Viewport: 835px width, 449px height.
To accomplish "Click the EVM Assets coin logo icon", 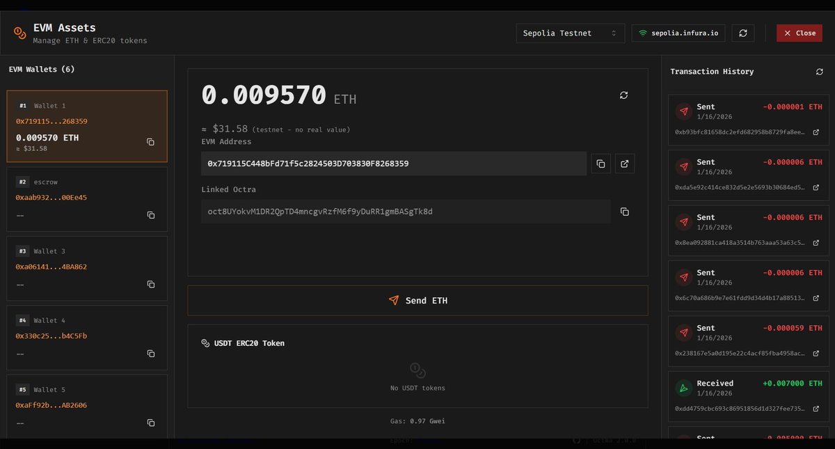I will coord(19,33).
